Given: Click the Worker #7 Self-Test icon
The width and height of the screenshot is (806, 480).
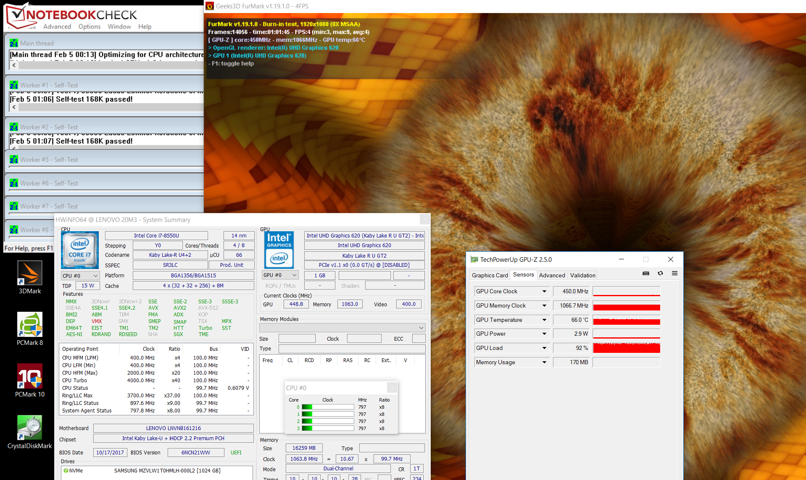Looking at the screenshot, I should tap(14, 206).
